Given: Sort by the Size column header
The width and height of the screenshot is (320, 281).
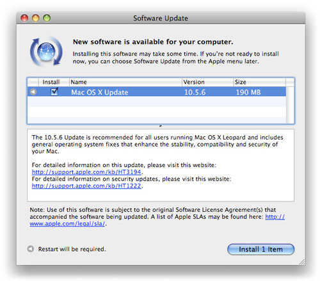Looking at the screenshot, I should (x=259, y=82).
